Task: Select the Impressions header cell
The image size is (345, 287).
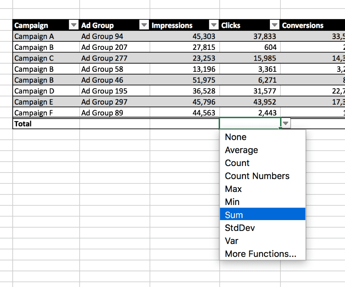Action: tap(185, 25)
